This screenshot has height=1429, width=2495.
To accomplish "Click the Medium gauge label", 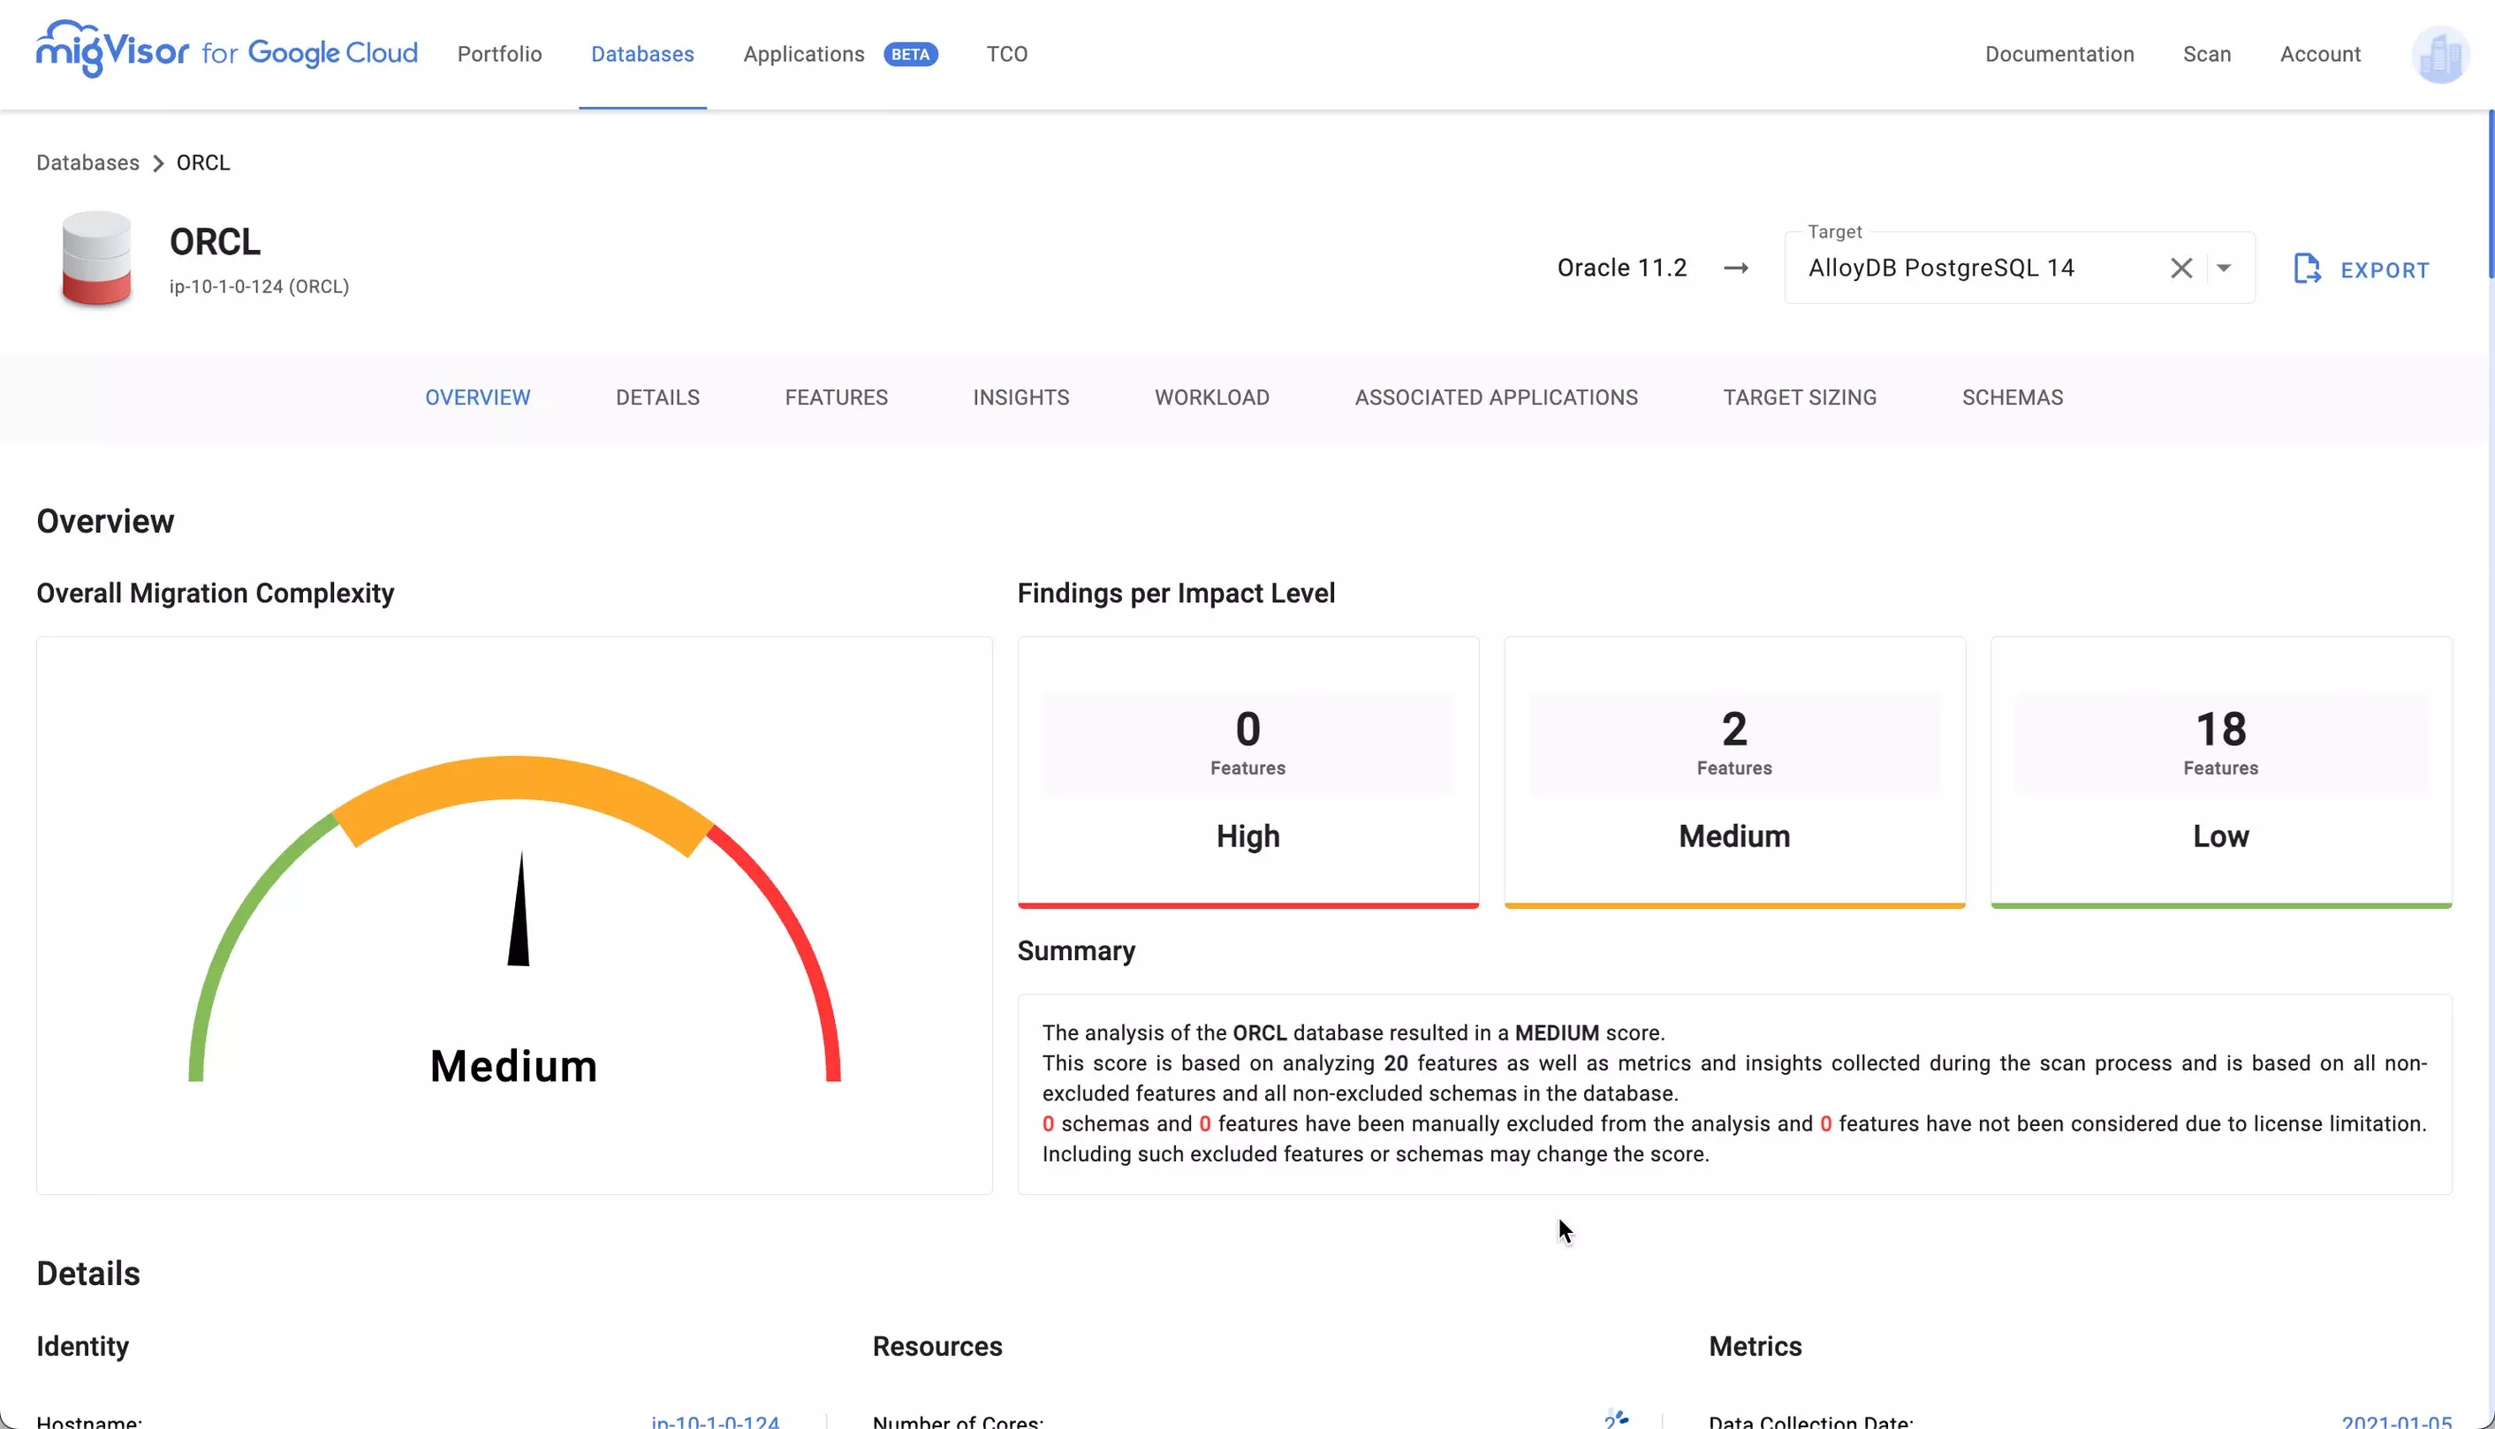I will point(513,1066).
